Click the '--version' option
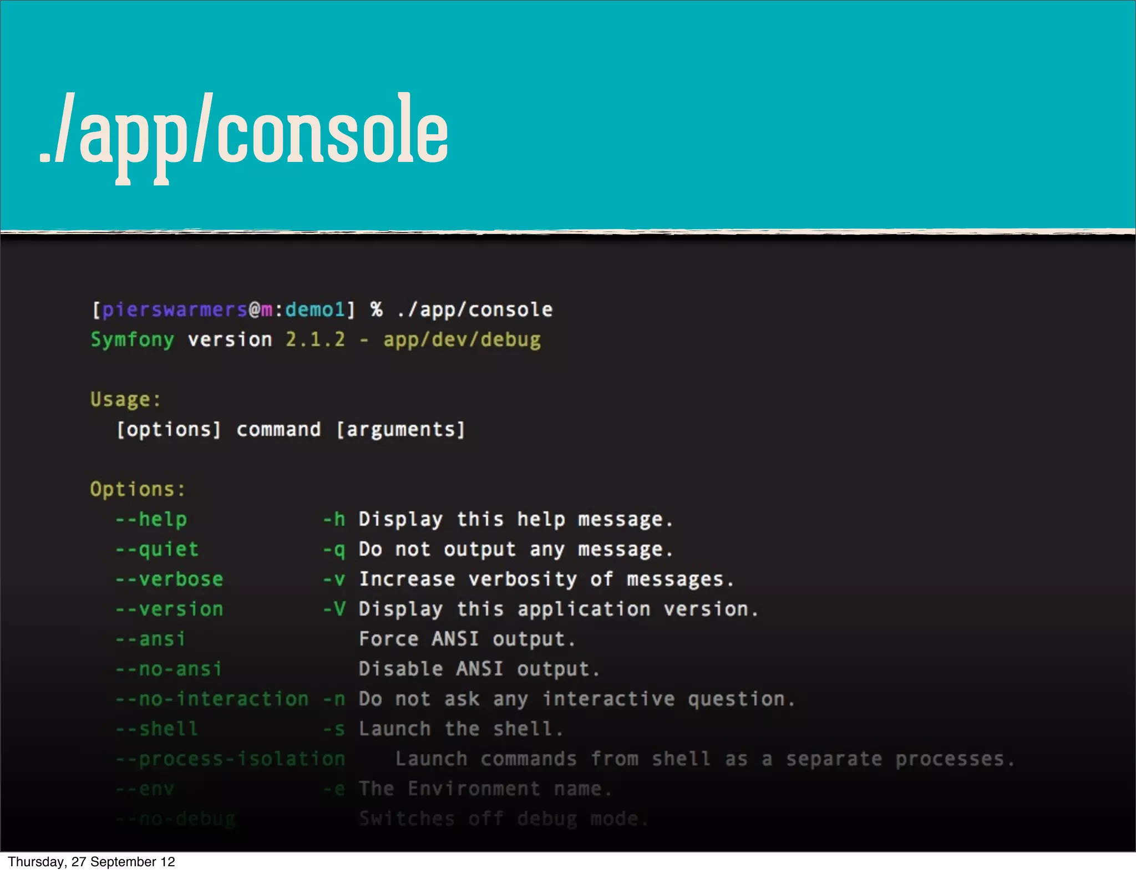This screenshot has height=874, width=1136. point(170,609)
